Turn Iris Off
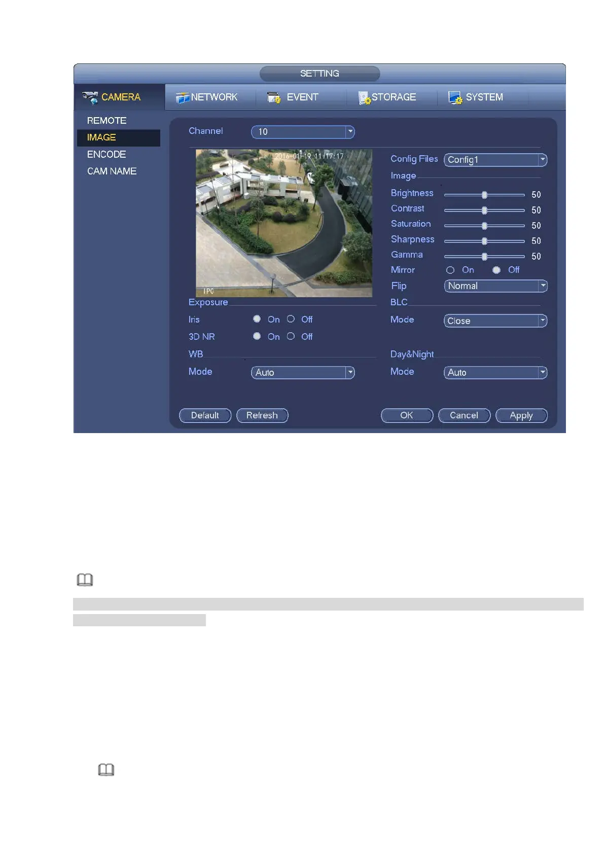The width and height of the screenshot is (604, 854). pos(291,319)
